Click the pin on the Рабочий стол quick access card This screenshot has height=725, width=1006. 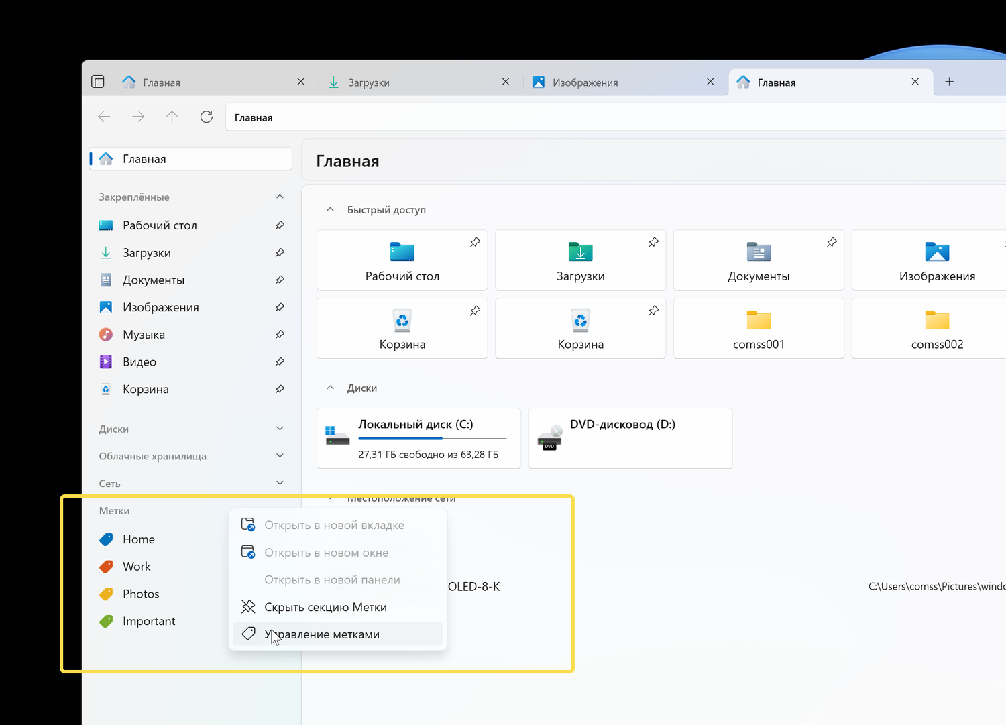click(x=475, y=243)
